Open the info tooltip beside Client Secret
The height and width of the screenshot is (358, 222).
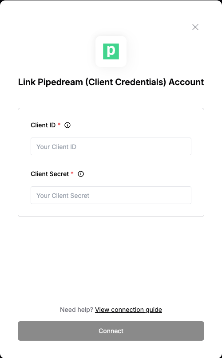81,174
